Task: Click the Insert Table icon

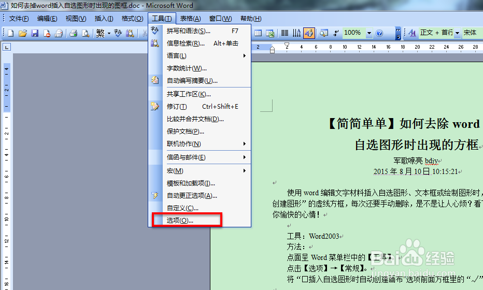Action: pyautogui.click(x=258, y=33)
